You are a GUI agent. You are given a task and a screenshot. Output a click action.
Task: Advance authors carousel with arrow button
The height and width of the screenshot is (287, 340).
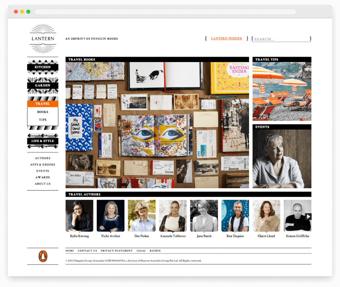[308, 216]
